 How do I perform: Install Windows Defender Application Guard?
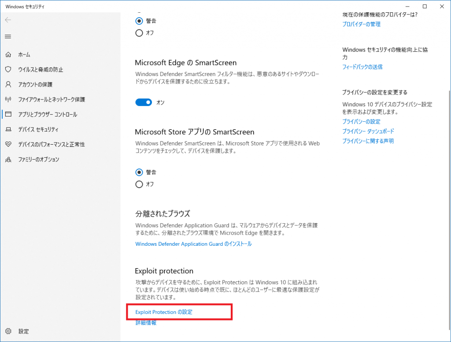193,244
